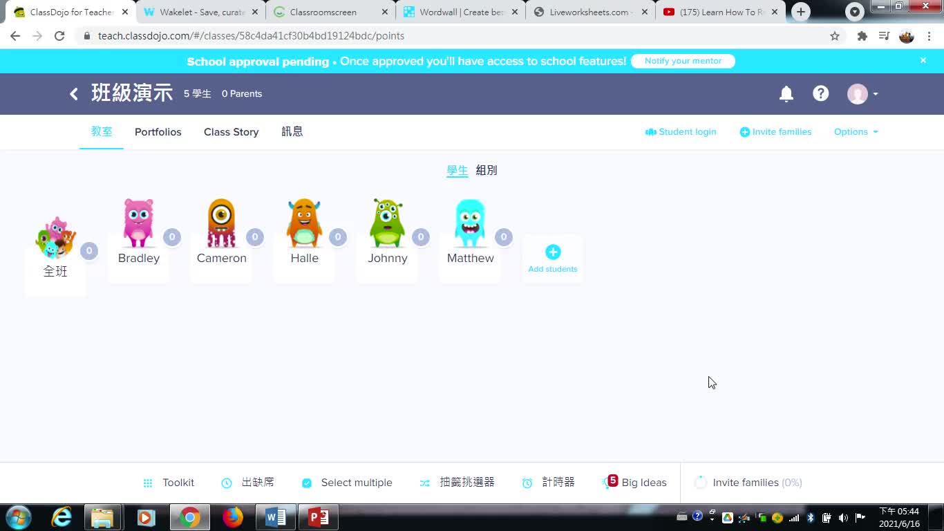944x531 pixels.
Task: Open the help question mark icon
Action: click(x=821, y=93)
